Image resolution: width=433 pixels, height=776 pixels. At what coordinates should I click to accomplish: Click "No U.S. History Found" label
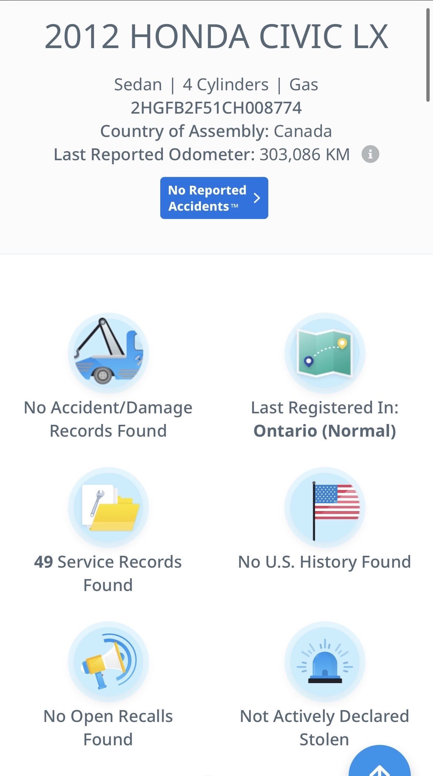pos(325,562)
